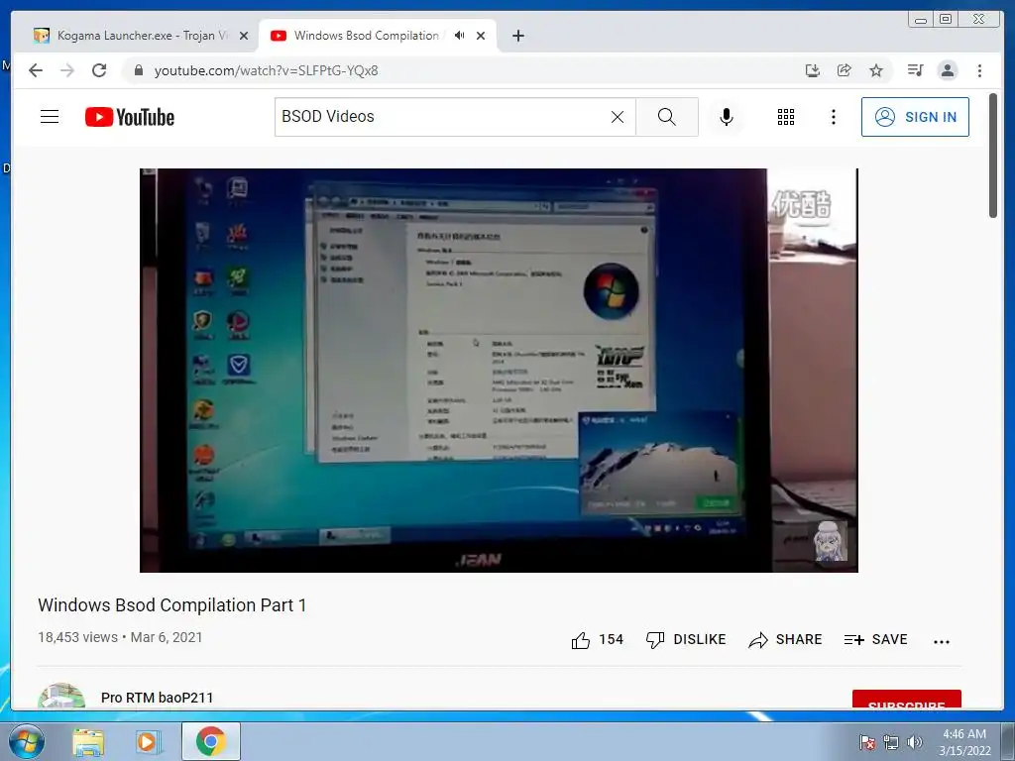Open YouTube hamburger guide menu

coord(50,117)
